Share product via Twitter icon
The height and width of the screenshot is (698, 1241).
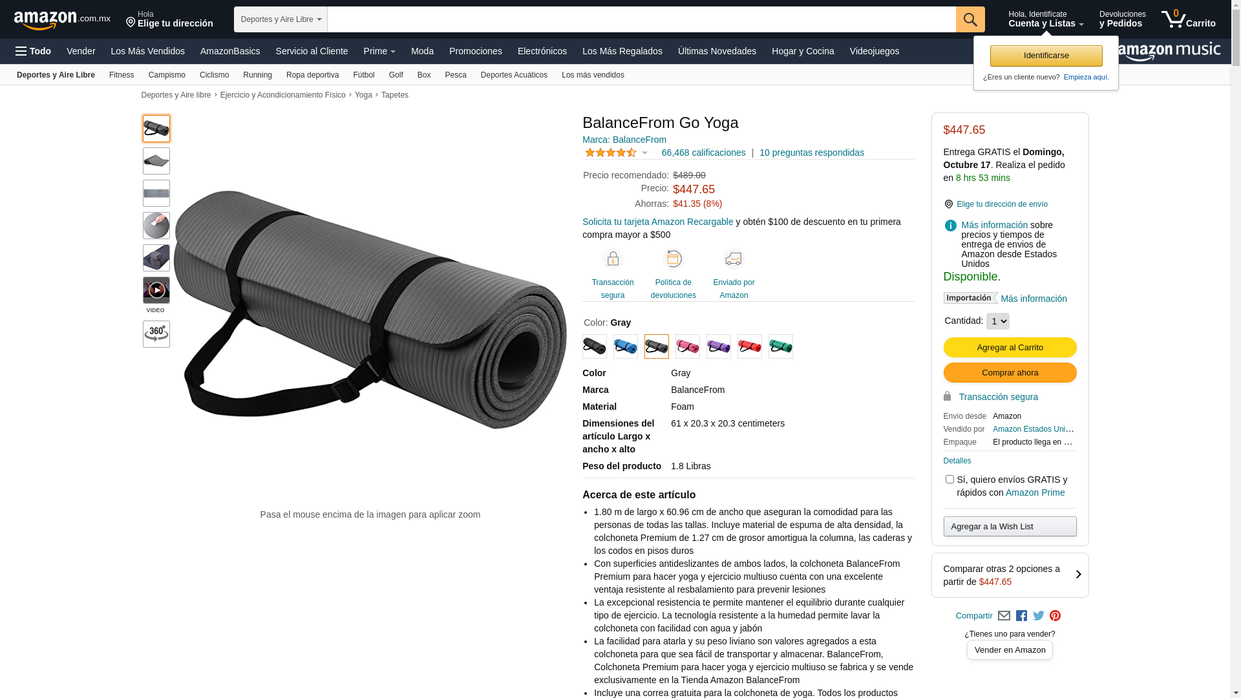(x=1039, y=616)
